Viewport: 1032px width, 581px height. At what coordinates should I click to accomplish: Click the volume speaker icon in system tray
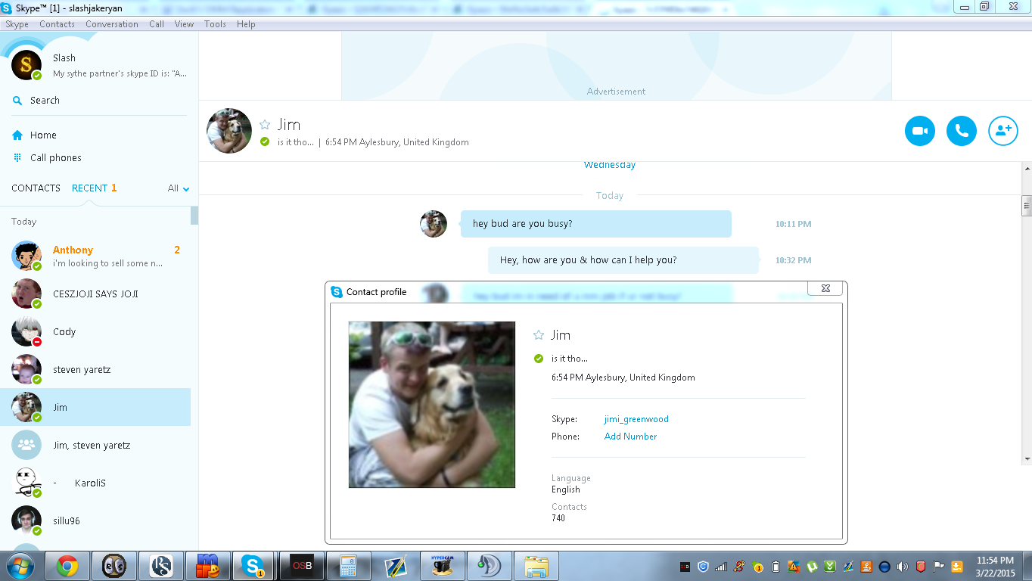903,566
